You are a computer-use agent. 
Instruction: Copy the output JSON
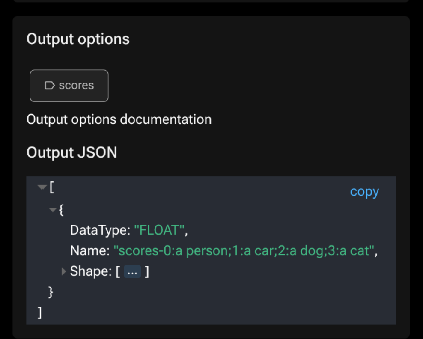pos(364,191)
